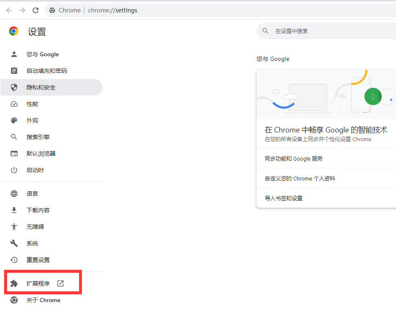Click heading 在 Chrome 中畅享 Google 的智能技术
Screen dimensions: 396x317
pyautogui.click(x=326, y=130)
